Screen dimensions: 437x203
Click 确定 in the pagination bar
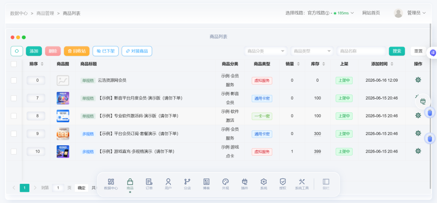[x=82, y=188]
